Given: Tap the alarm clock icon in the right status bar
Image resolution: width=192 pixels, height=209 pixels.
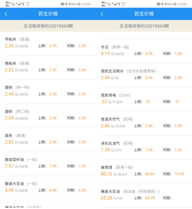Looking at the screenshot, I should coord(162,4).
